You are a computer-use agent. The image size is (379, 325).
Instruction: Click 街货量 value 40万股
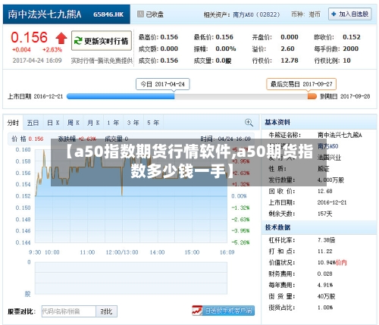[327, 296]
